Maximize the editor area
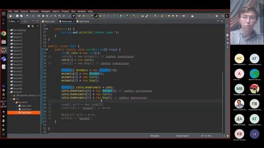Screen dimensions: 264x148 tap(222, 21)
